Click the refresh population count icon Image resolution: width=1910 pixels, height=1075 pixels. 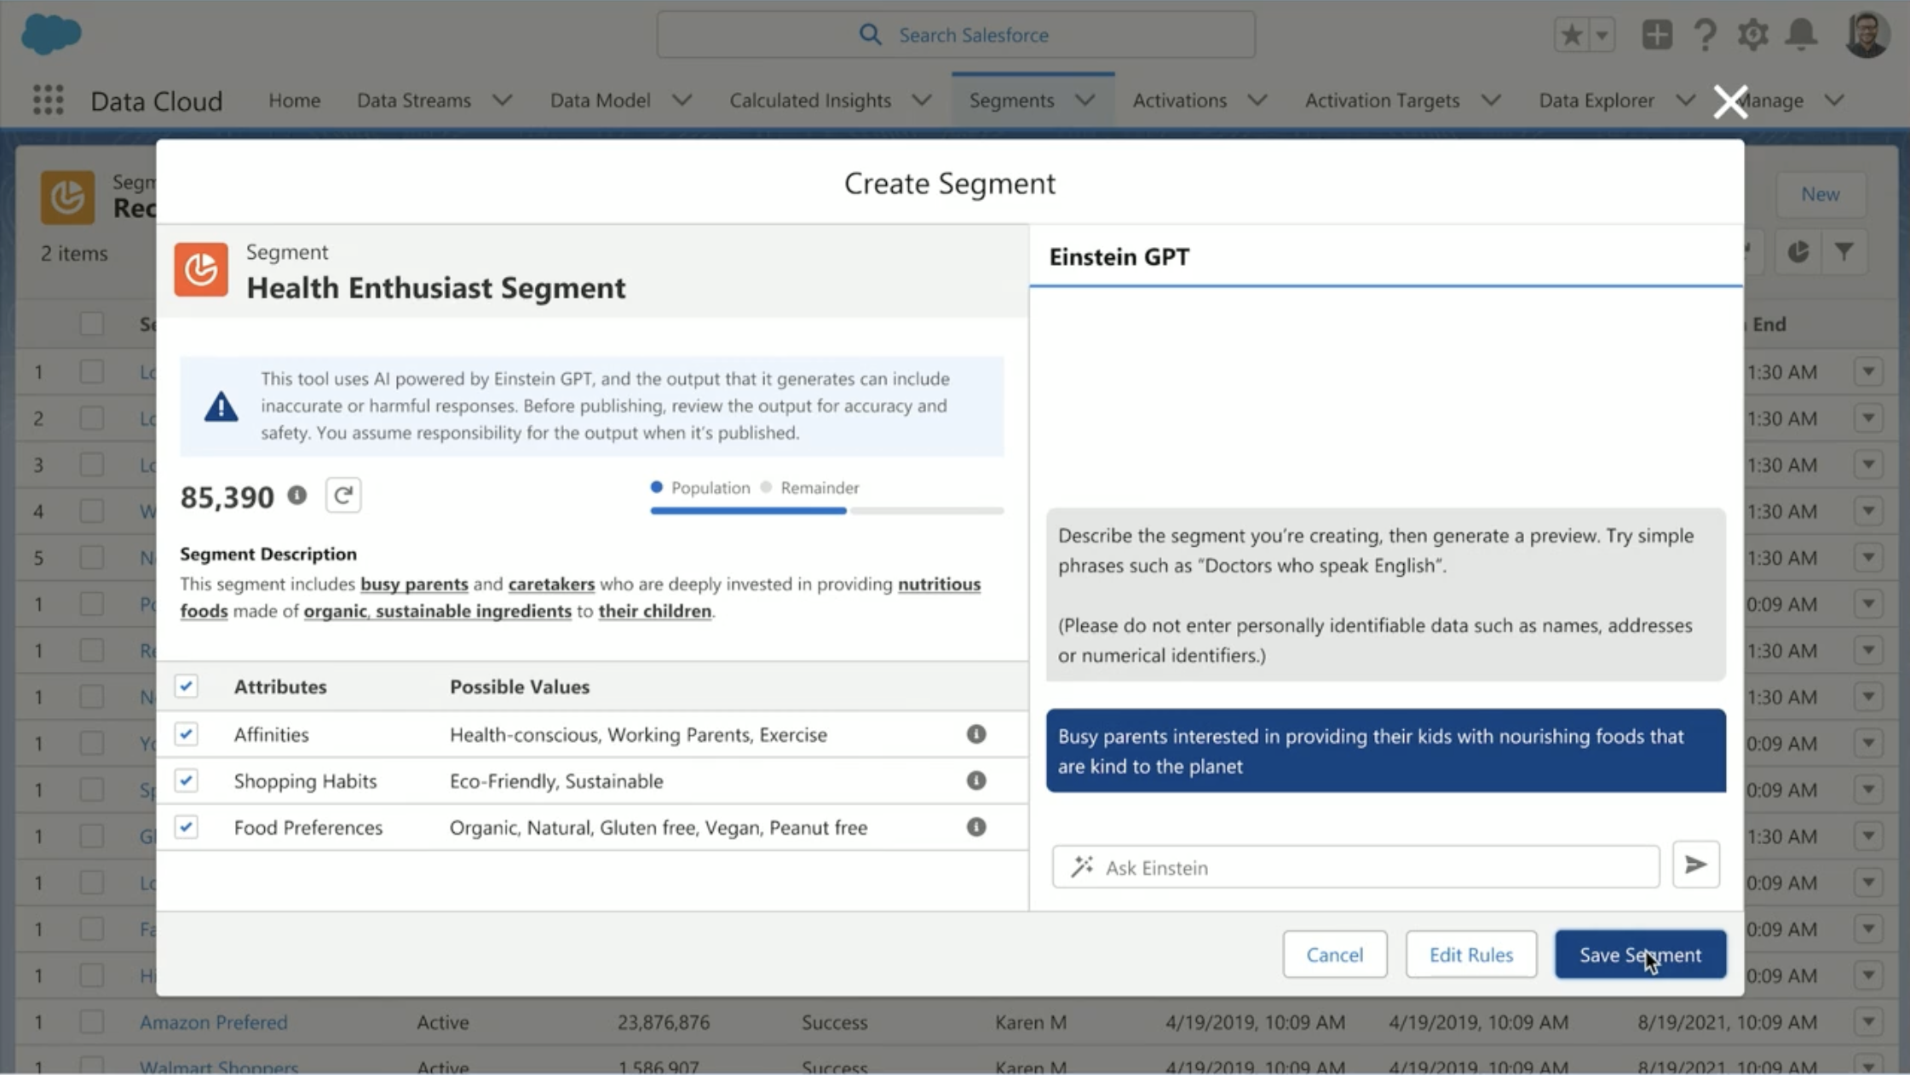(343, 495)
